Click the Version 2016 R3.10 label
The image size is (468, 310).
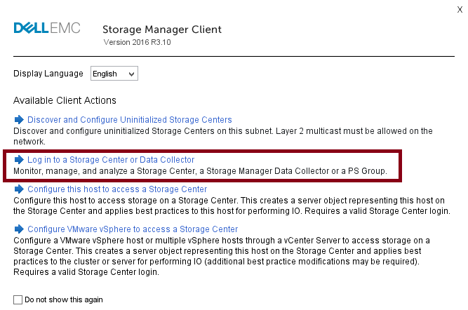[x=138, y=42]
